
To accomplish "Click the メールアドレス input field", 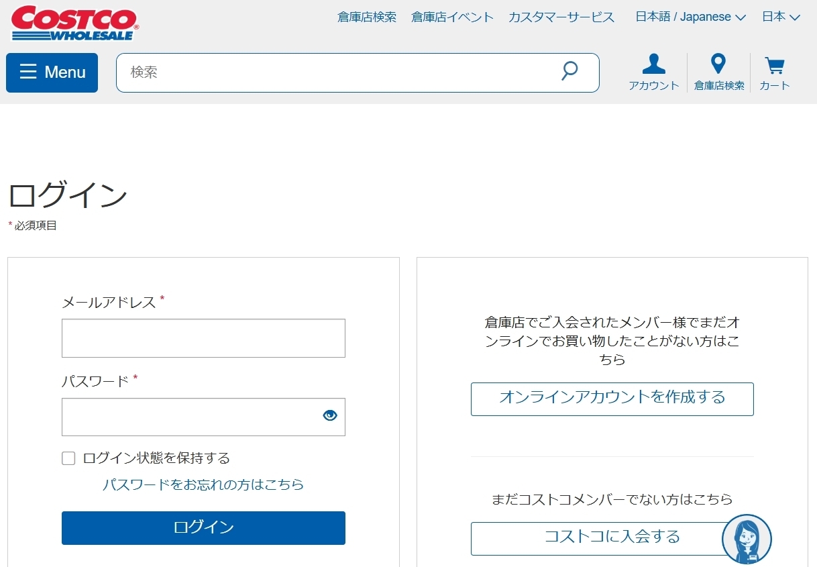I will [203, 338].
